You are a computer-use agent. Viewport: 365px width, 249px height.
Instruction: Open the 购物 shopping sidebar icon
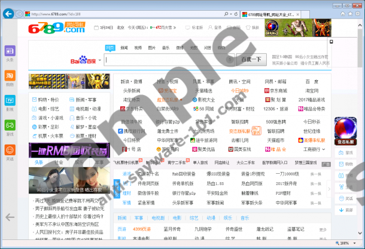(x=10, y=78)
